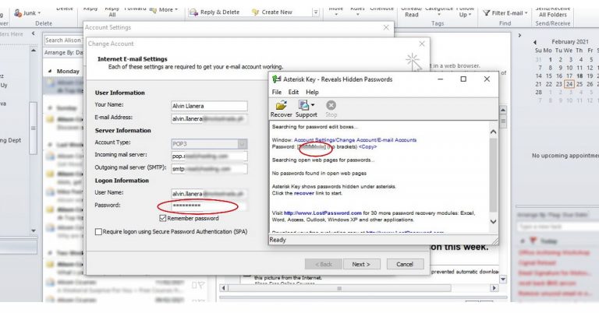Open the More dropdown in the ribbon
Viewport: 599px width, 313px height.
(164, 9)
